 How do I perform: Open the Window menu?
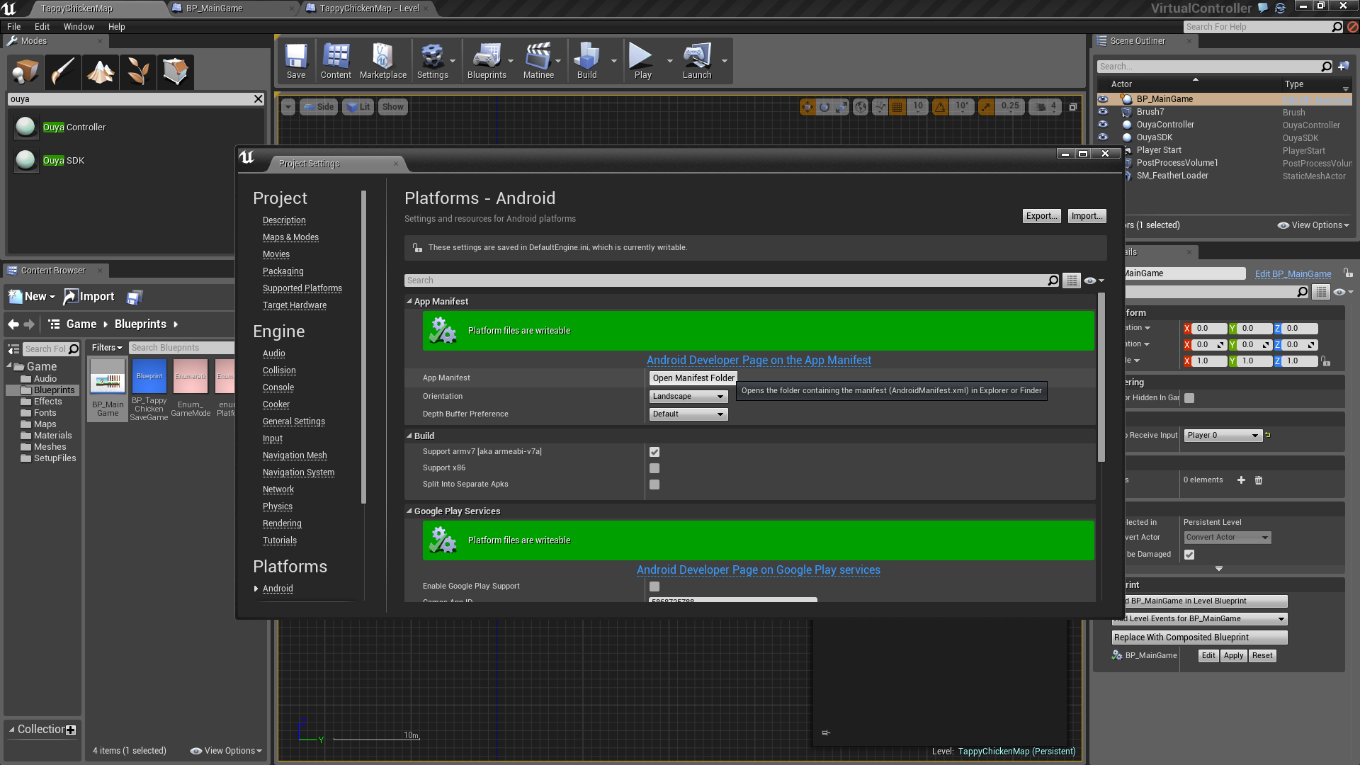point(79,27)
